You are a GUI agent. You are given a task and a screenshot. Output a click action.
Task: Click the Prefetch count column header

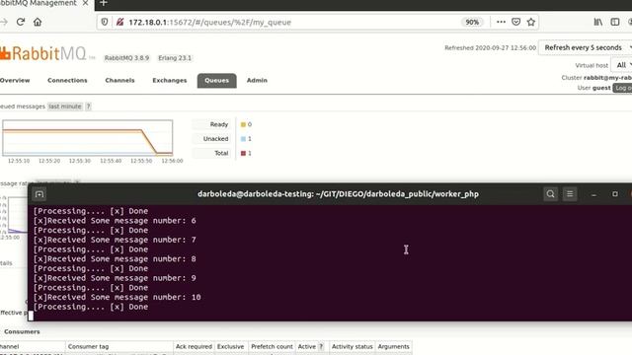pyautogui.click(x=272, y=346)
